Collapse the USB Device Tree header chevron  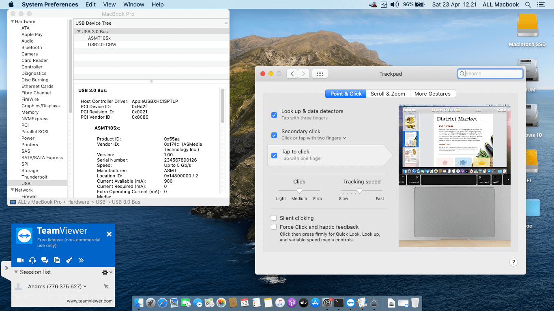226,23
